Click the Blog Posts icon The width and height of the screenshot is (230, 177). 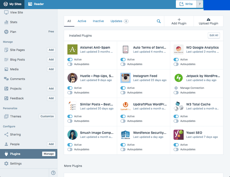click(6, 59)
